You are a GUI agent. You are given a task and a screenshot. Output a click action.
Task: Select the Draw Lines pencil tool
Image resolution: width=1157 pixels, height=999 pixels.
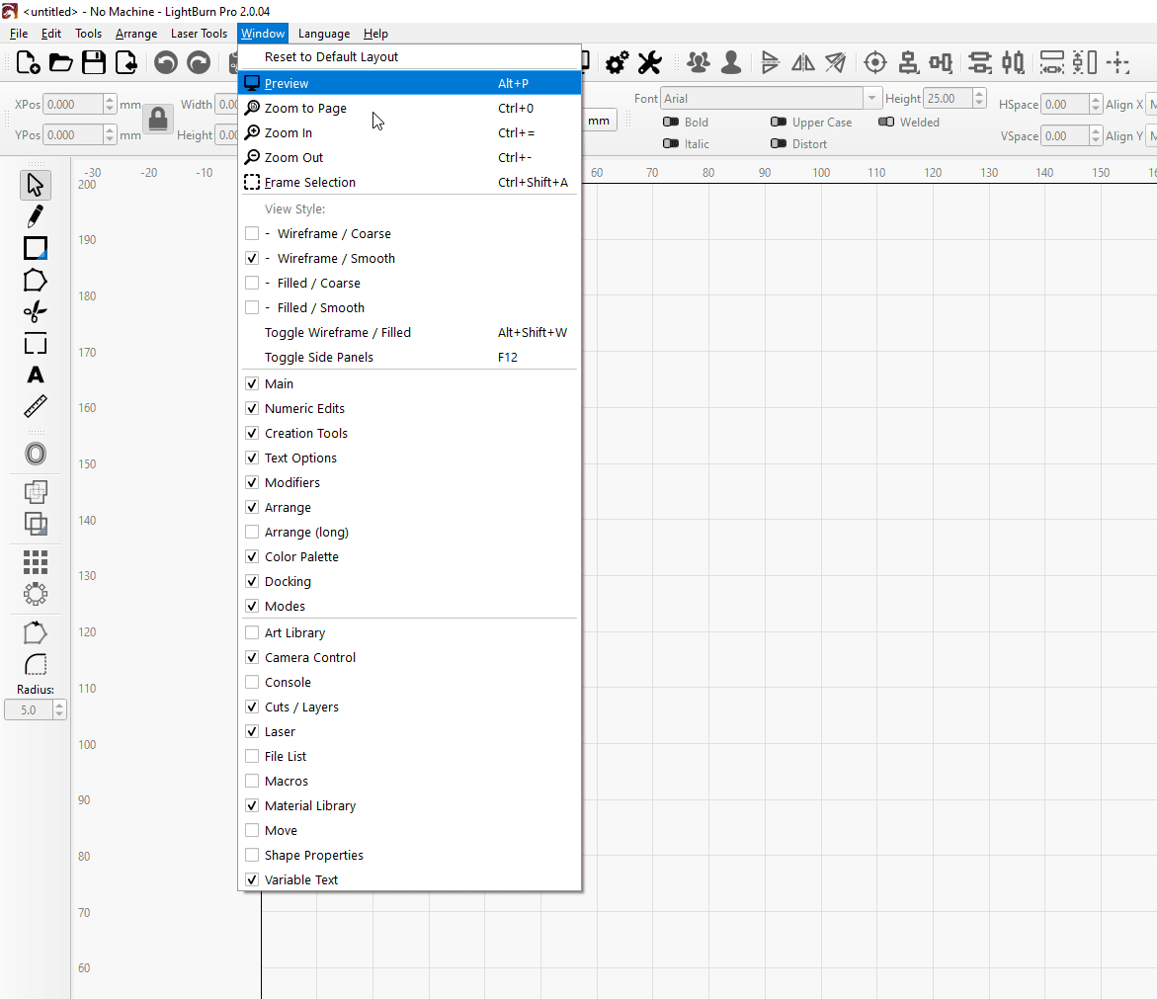point(36,217)
